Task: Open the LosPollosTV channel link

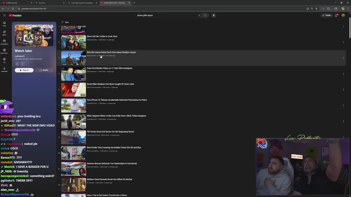Action: point(20,56)
